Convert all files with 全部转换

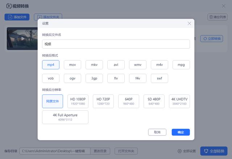point(214,151)
